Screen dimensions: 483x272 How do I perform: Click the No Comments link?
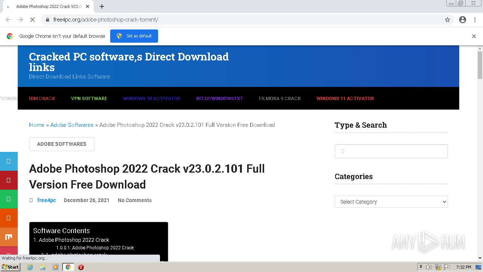coord(135,200)
